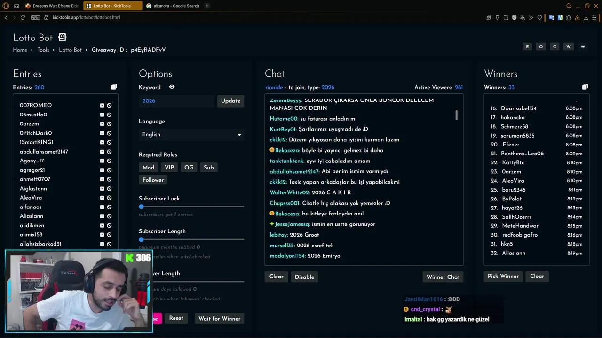The image size is (602, 338).
Task: Toggle the VIP required role
Action: click(169, 168)
